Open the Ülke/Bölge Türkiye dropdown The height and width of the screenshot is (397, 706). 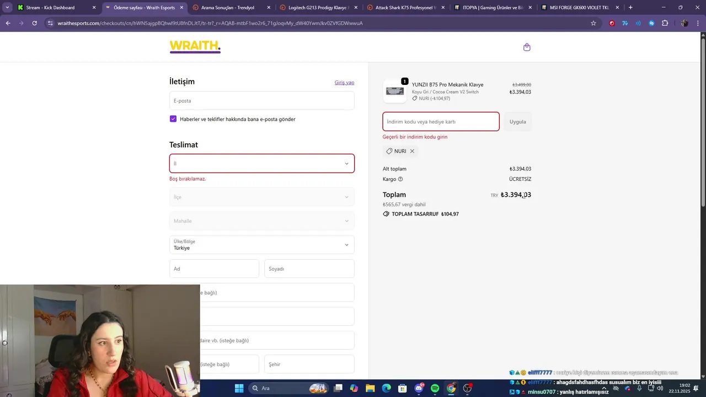pyautogui.click(x=262, y=245)
